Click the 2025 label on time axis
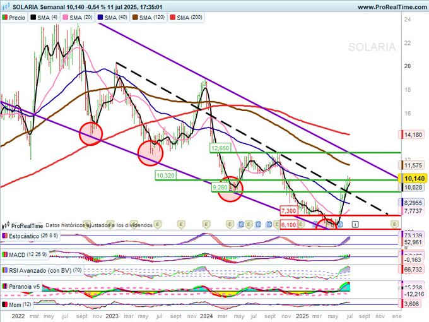Screen dimensions: 429x322 pos(302,316)
